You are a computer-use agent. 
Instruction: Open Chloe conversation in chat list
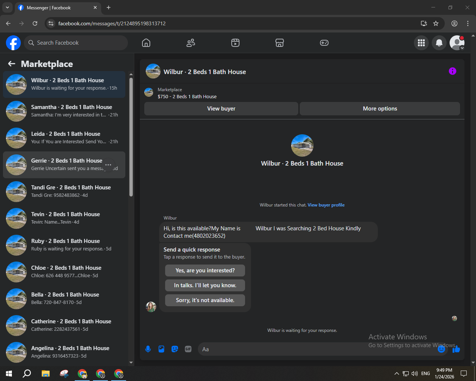coord(64,272)
